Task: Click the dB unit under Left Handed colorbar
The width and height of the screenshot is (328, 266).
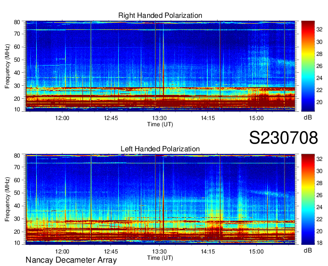Action: click(x=308, y=251)
